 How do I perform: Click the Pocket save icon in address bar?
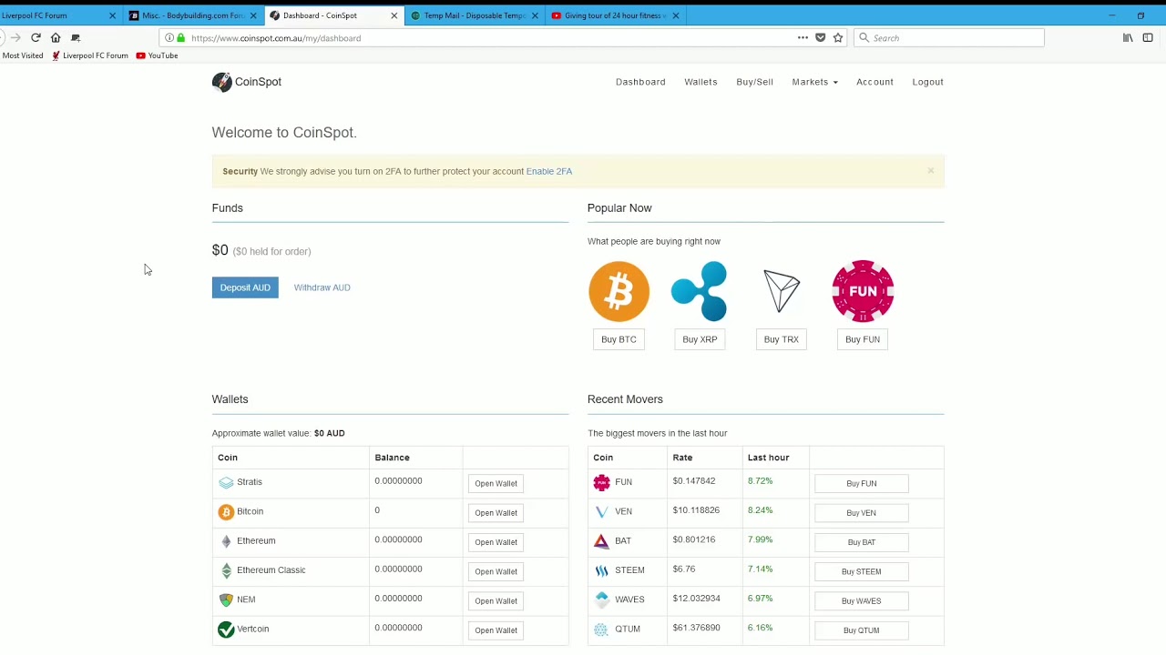pos(821,37)
